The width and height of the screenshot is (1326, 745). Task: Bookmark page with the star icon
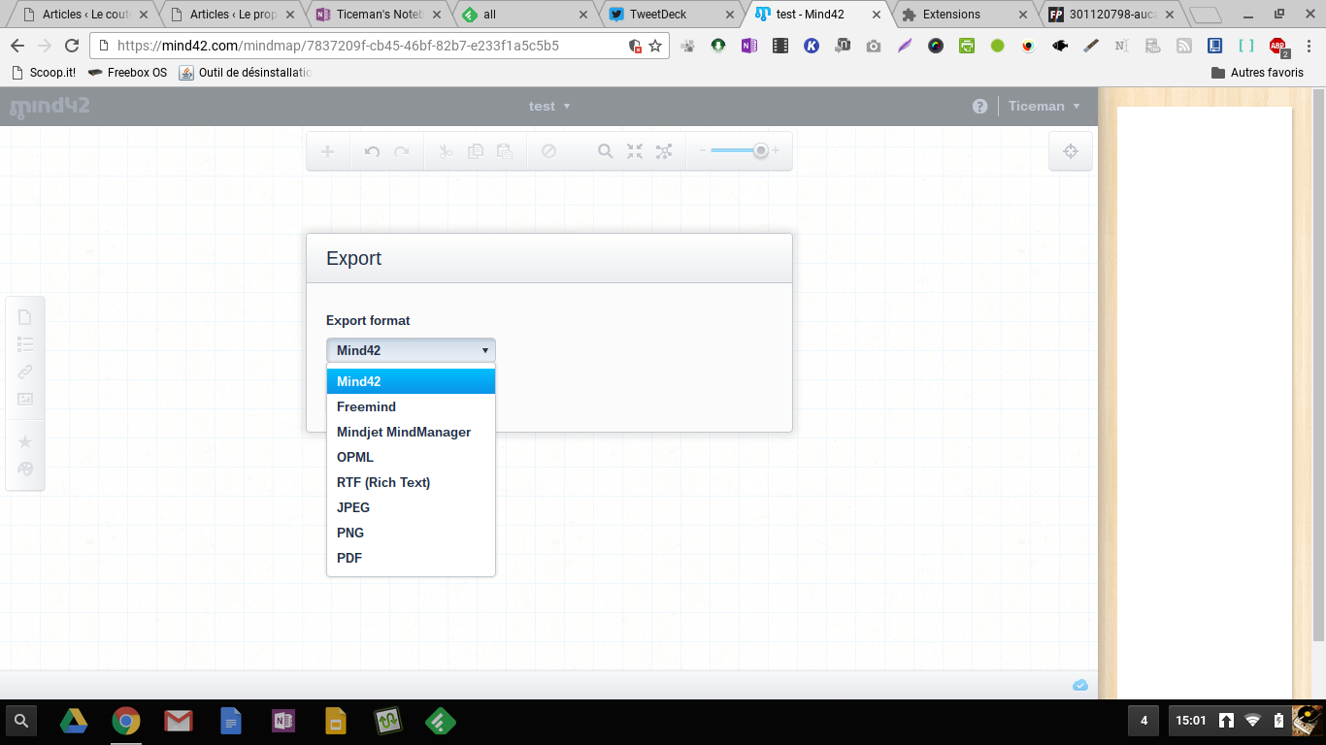[655, 46]
